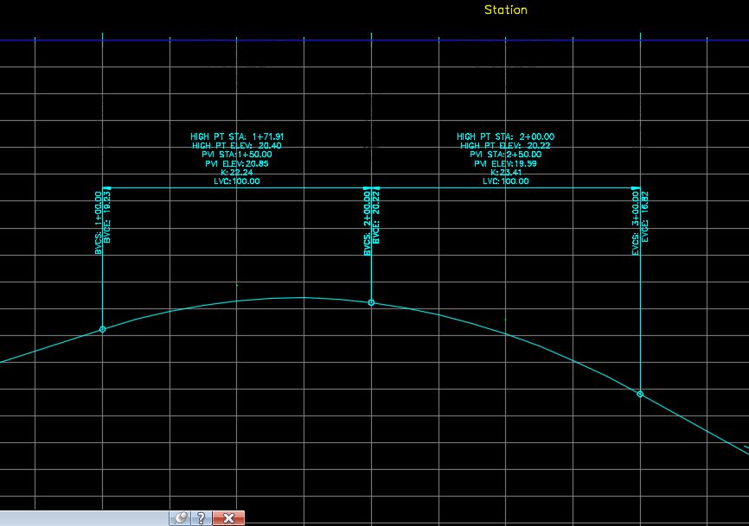Click the Station title at the top

coord(506,10)
